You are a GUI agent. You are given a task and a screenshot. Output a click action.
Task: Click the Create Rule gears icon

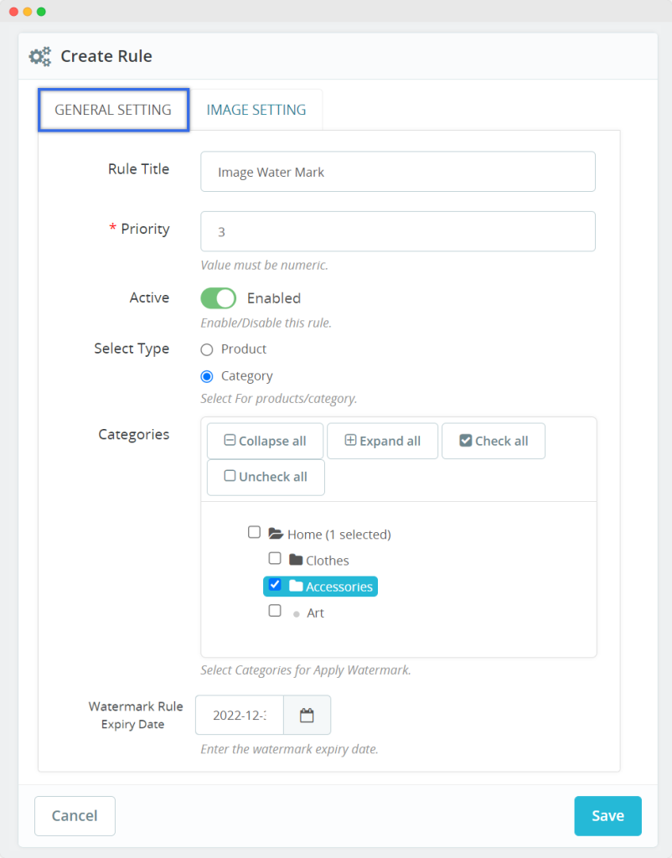(x=39, y=57)
